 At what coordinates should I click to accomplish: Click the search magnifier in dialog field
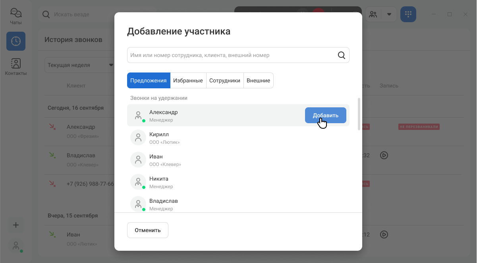click(x=342, y=55)
